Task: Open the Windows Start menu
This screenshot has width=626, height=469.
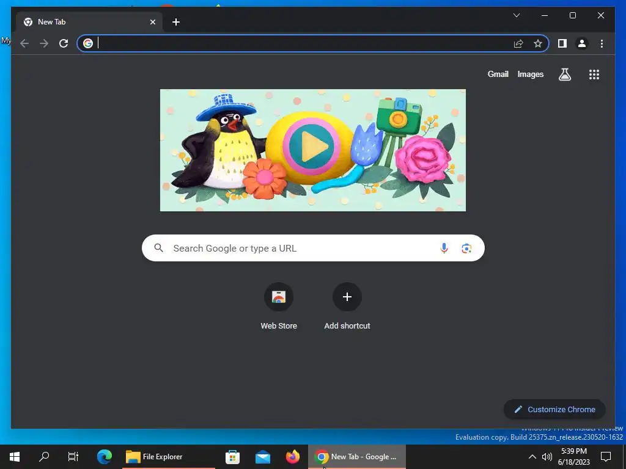Action: coord(15,457)
